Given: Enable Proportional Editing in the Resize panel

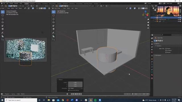Looking at the screenshot, I should (69, 90).
